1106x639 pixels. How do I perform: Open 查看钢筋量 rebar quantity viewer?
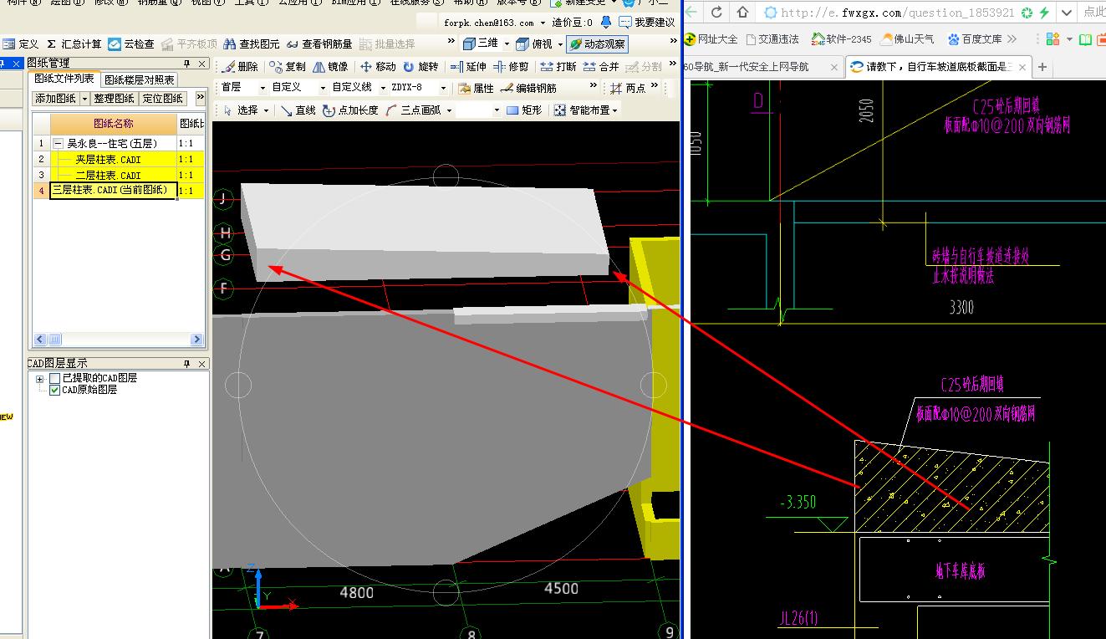[319, 44]
